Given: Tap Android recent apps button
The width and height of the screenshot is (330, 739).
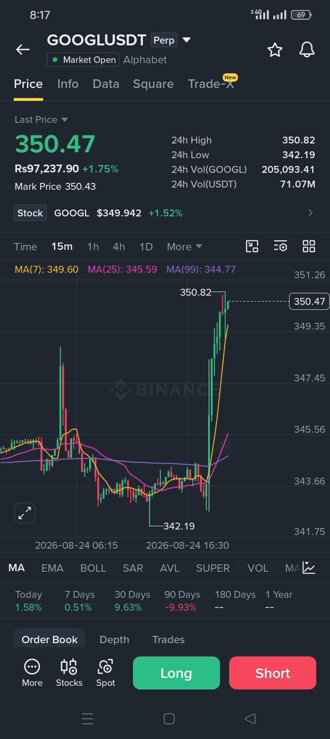Looking at the screenshot, I should coord(88,718).
